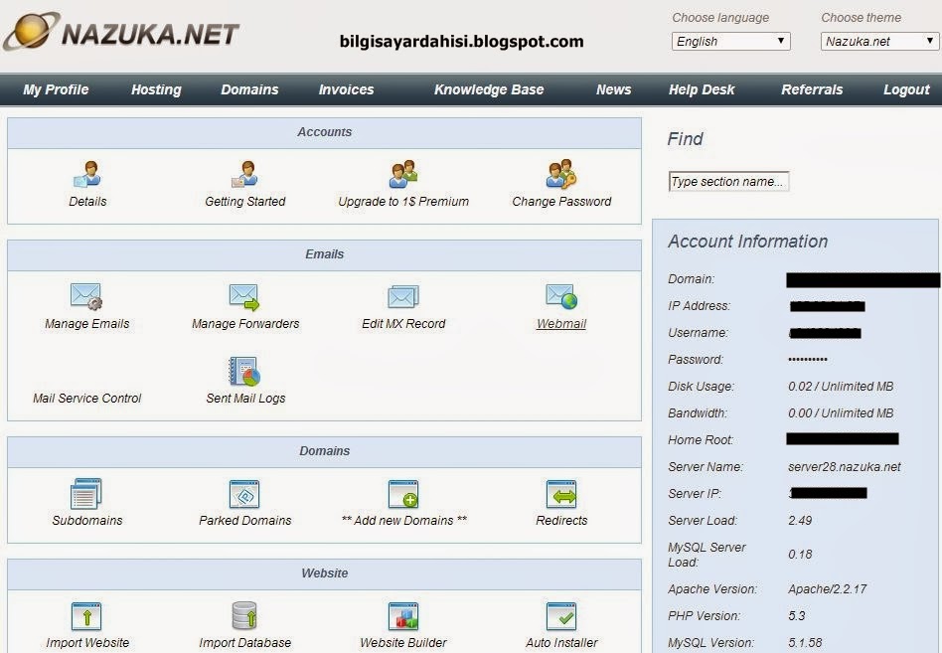Open the Parked Domains icon

244,494
